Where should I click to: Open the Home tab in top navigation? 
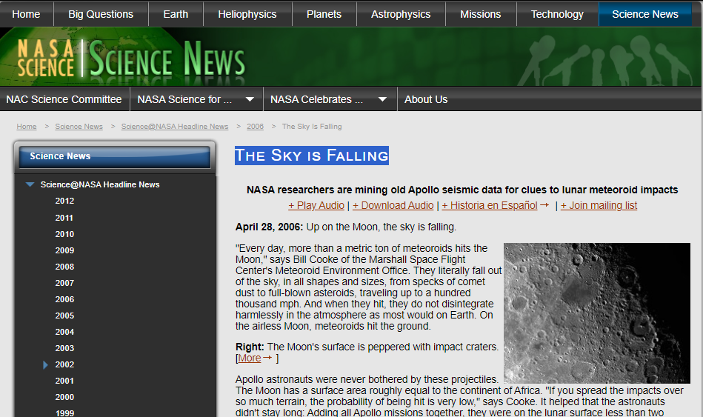(26, 14)
